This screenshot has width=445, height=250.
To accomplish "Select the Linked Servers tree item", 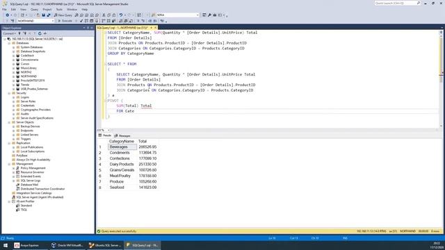I will (x=29, y=135).
